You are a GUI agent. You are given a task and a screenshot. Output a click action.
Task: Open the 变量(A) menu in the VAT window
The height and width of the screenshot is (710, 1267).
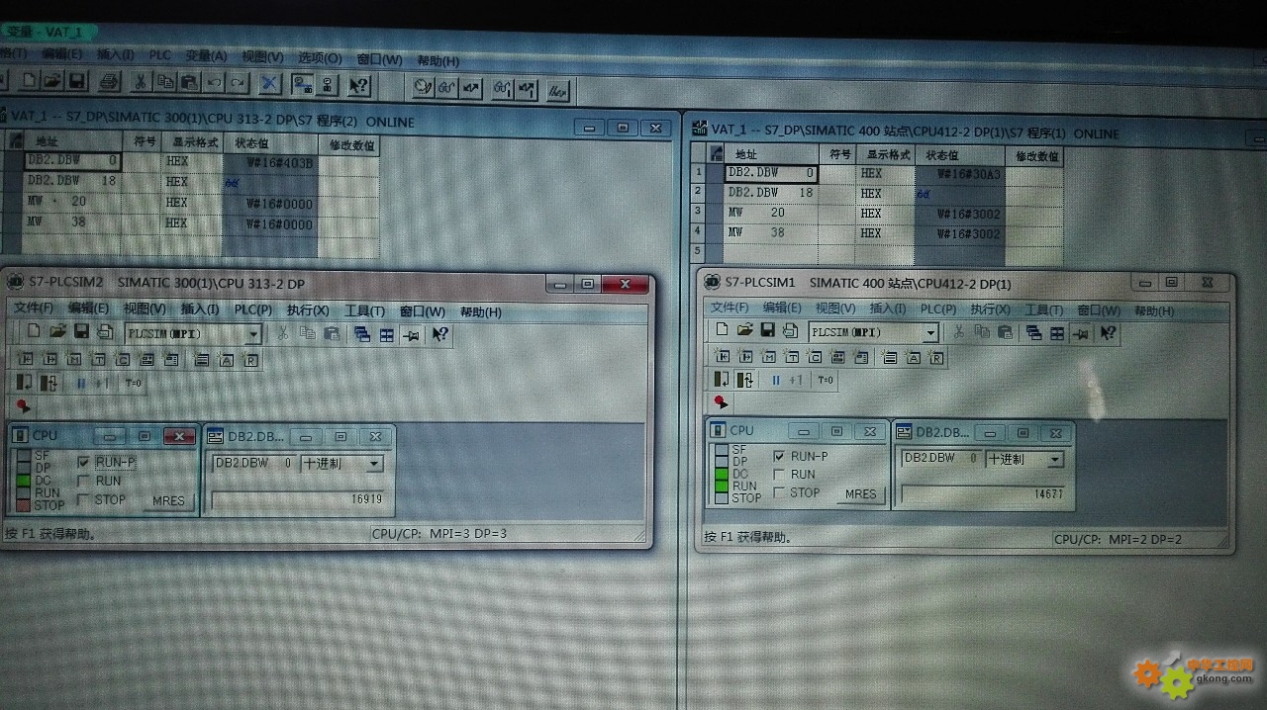click(x=206, y=56)
